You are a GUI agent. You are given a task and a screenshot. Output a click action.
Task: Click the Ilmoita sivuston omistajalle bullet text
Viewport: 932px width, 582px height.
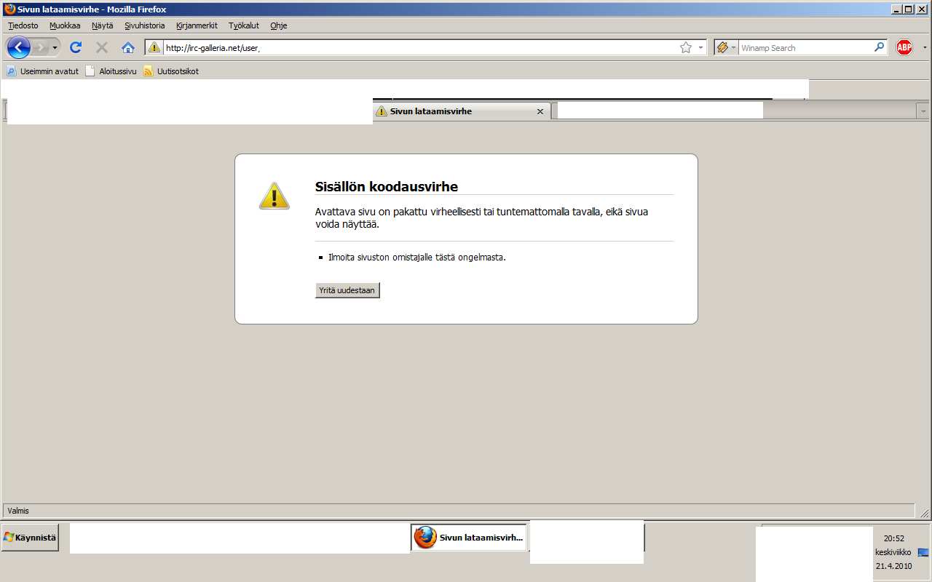click(x=417, y=258)
